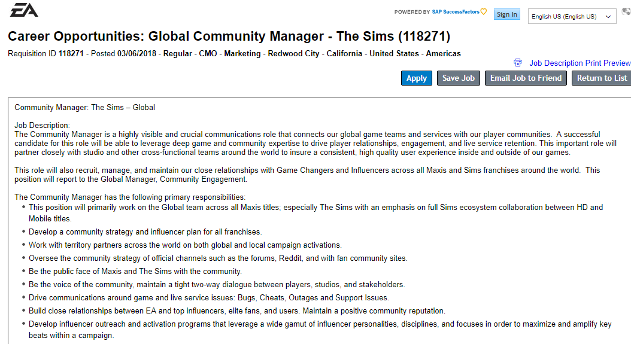Click the EA logo
The width and height of the screenshot is (631, 344).
(24, 10)
